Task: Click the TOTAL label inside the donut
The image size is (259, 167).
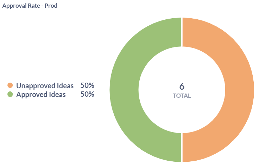Action: [x=182, y=96]
